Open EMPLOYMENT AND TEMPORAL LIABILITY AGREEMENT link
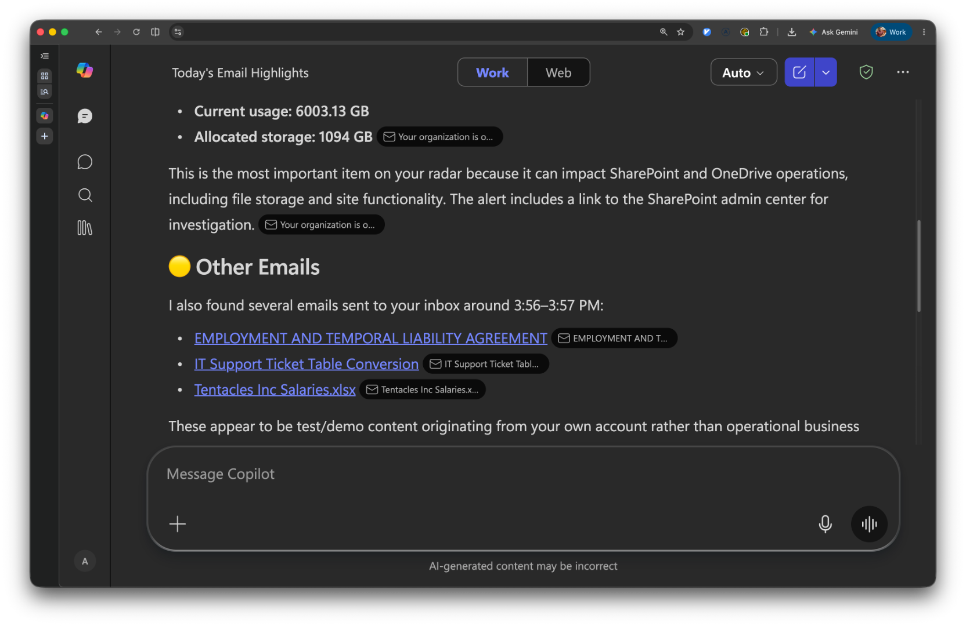The image size is (966, 626). click(371, 339)
